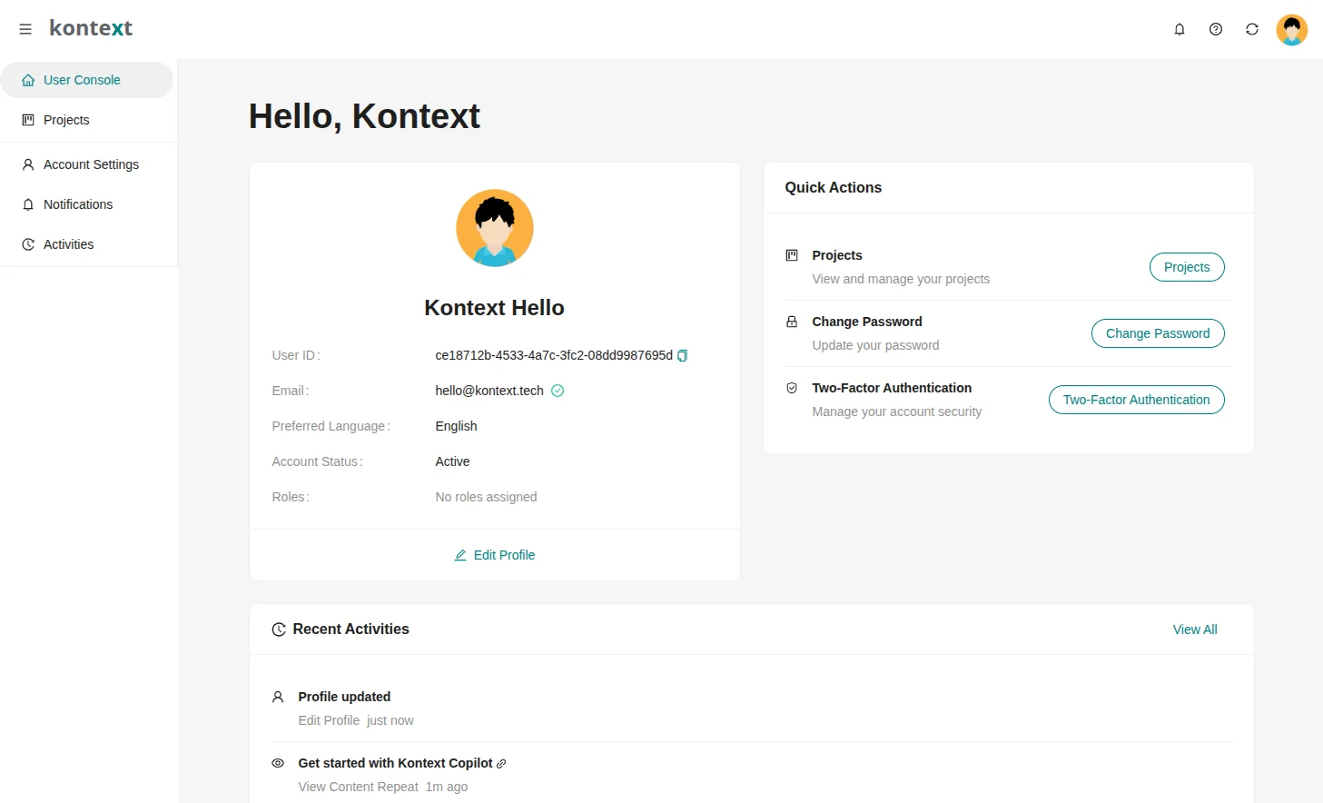The image size is (1323, 803).
Task: Copy the User ID with the copy icon
Action: click(682, 355)
